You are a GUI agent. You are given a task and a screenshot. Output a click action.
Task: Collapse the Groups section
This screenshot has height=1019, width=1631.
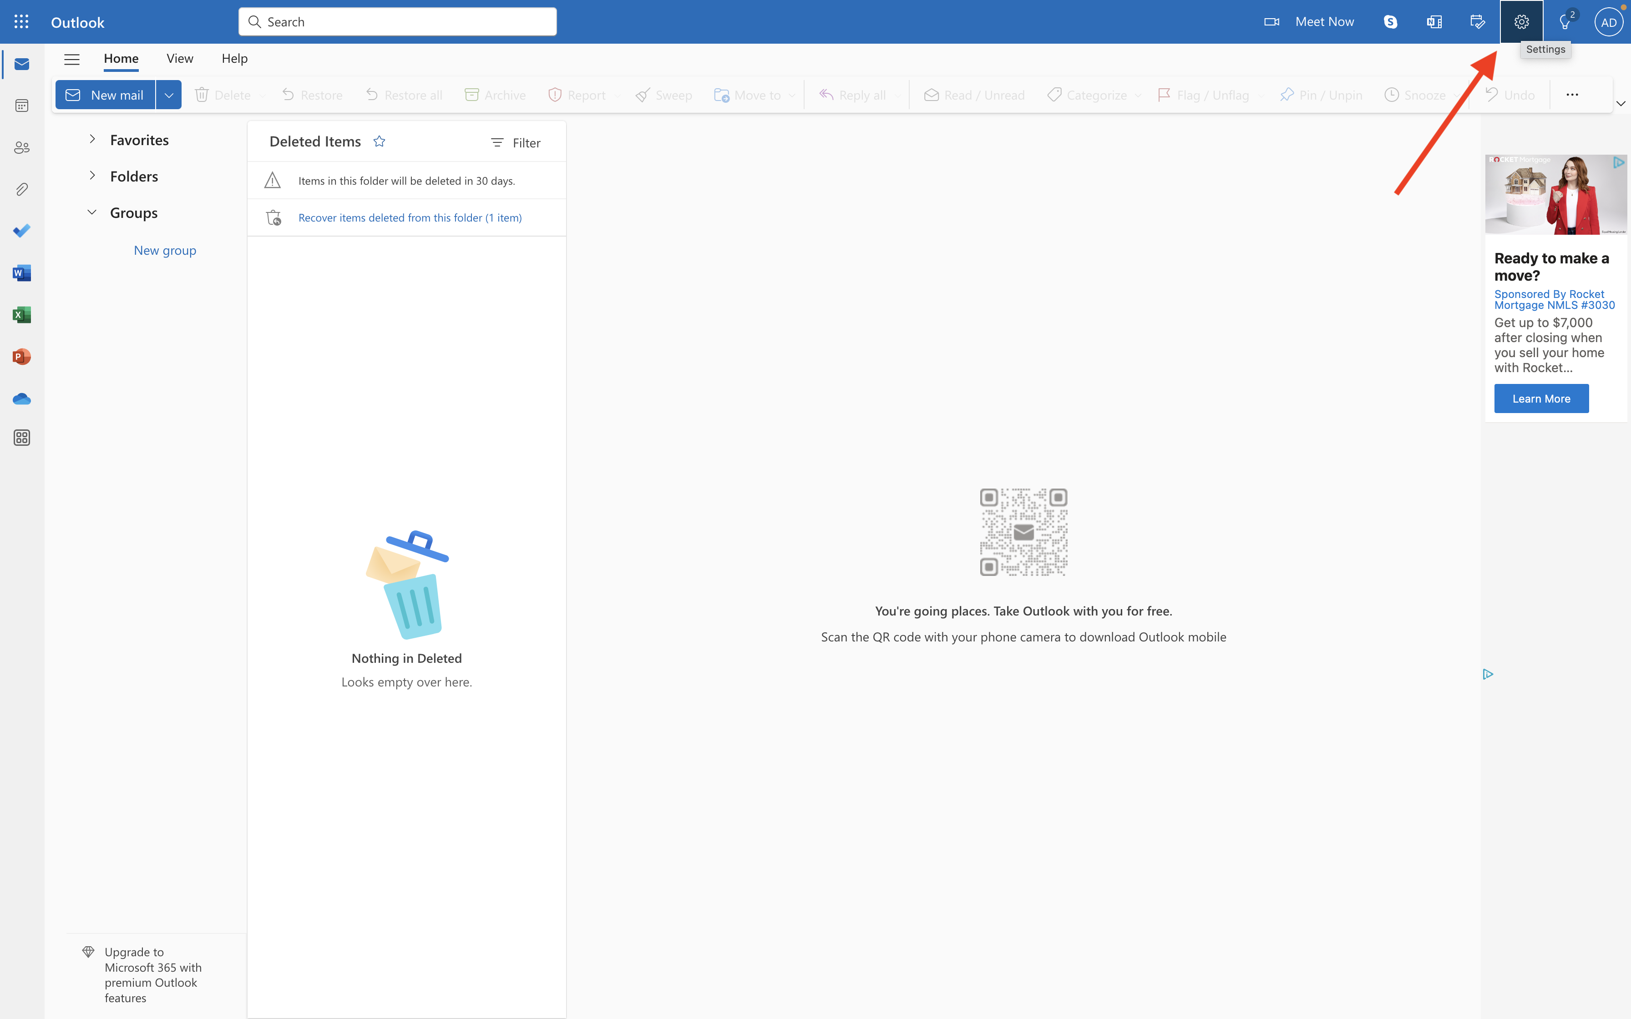92,212
